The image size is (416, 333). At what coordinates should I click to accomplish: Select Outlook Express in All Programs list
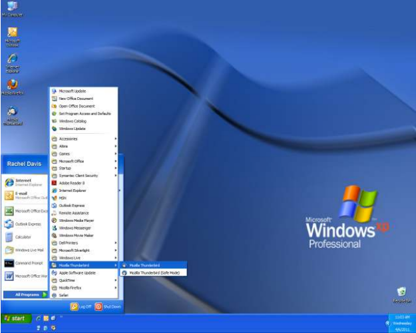coord(84,206)
